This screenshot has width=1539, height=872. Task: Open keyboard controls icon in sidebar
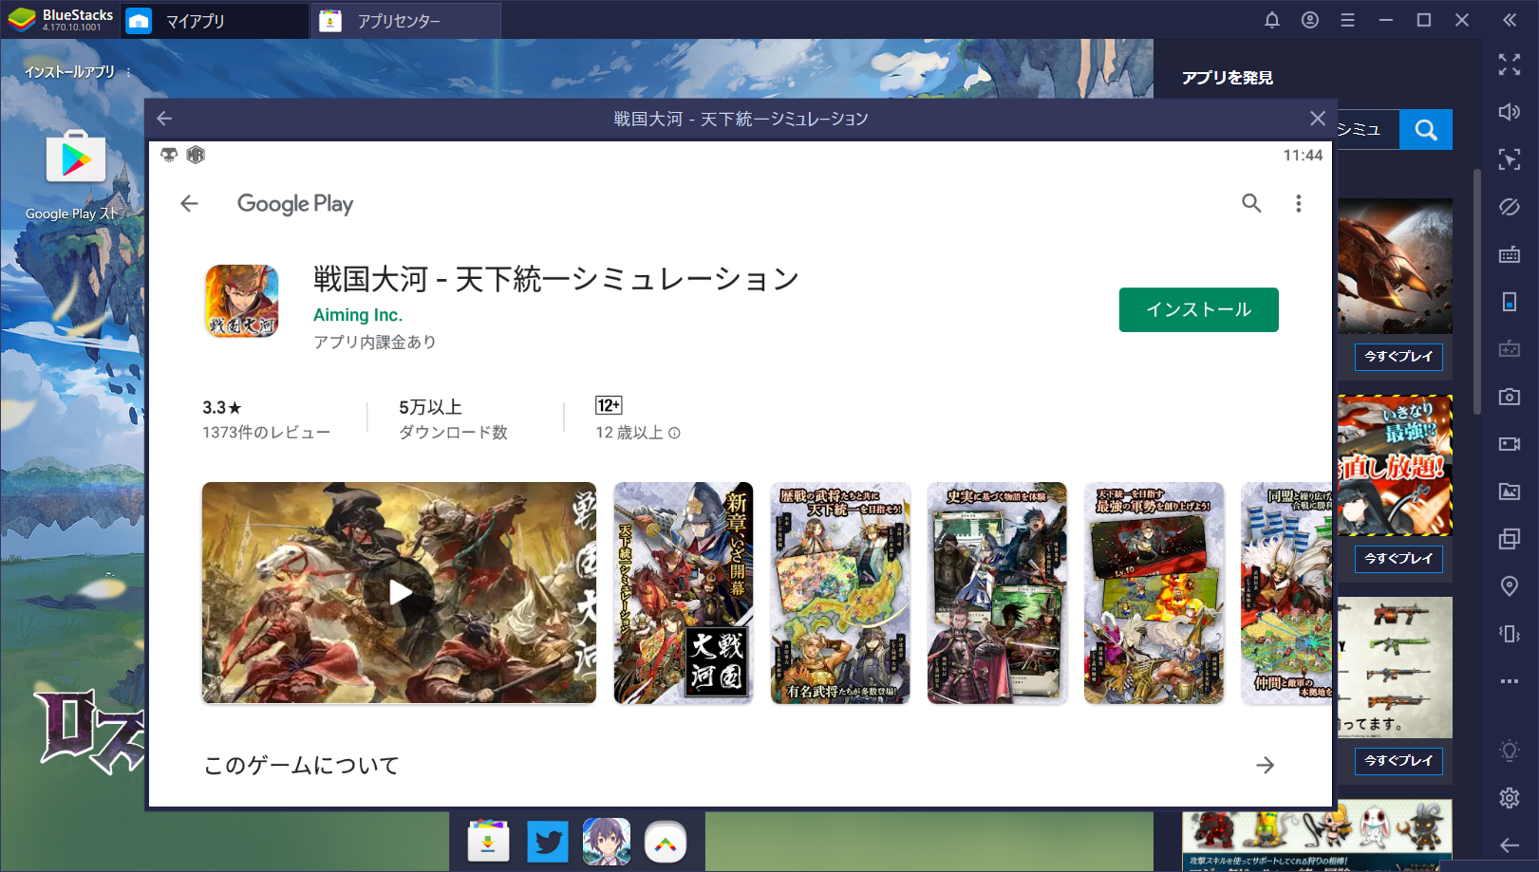[1510, 254]
